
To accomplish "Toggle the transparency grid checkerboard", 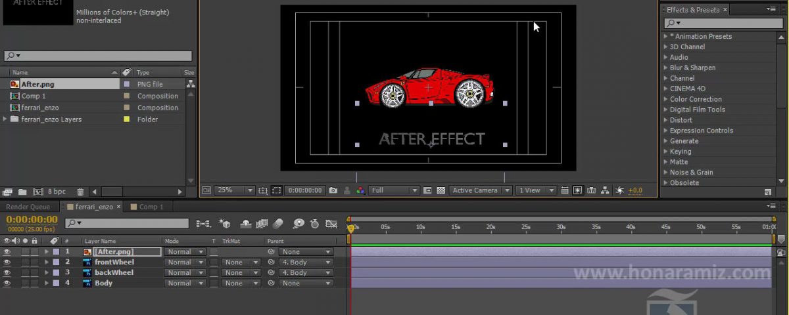I will click(x=441, y=190).
